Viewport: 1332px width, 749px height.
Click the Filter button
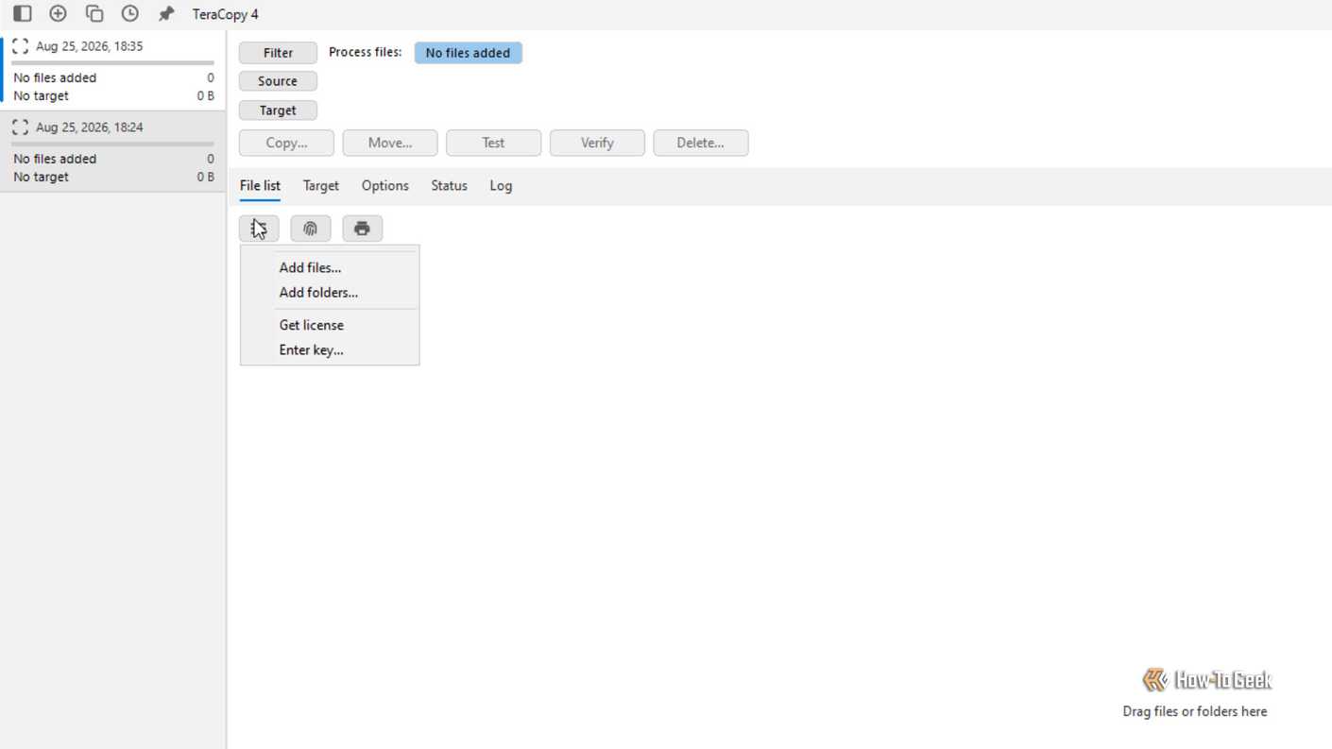point(278,53)
